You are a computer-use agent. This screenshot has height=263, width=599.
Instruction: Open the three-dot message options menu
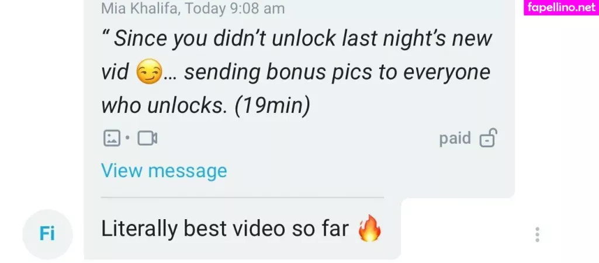537,234
